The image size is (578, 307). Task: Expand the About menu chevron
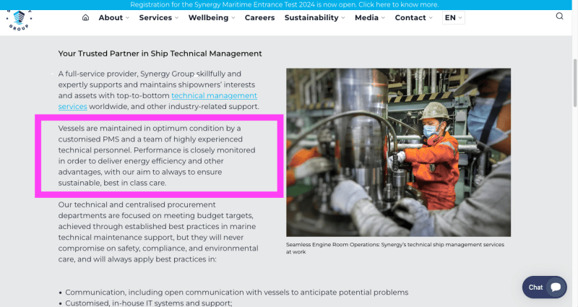point(128,17)
